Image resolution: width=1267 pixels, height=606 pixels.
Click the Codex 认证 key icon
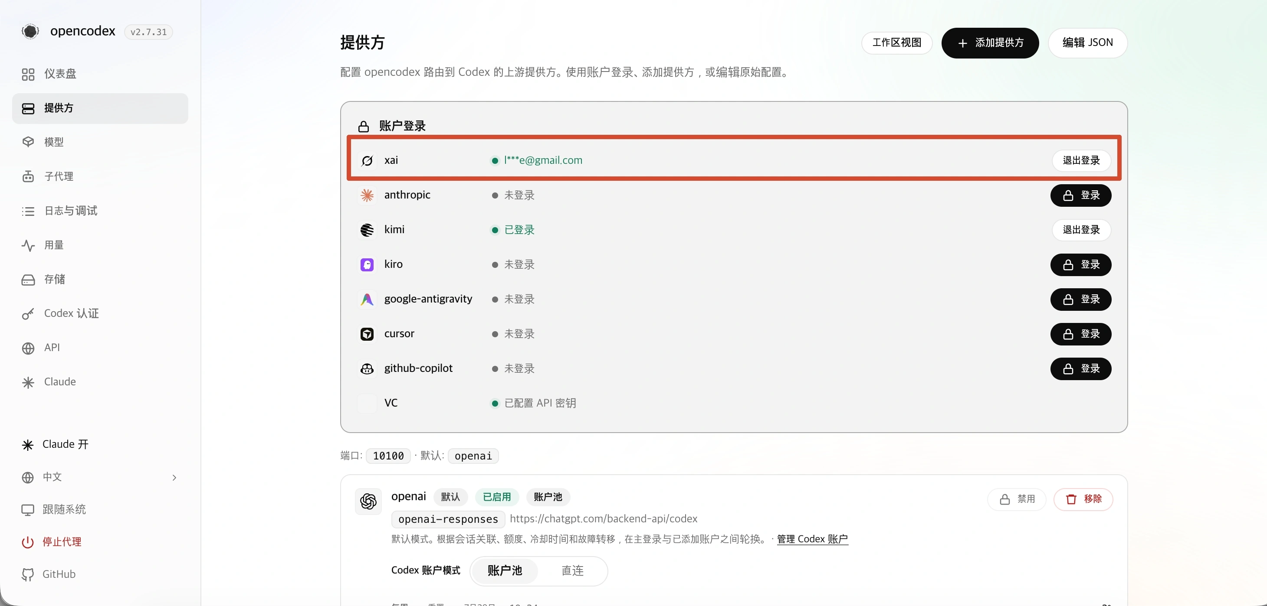[28, 314]
